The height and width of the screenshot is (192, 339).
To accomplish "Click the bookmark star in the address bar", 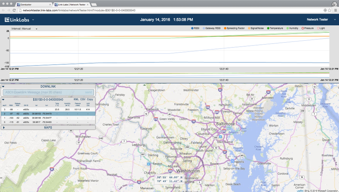I will [x=330, y=10].
